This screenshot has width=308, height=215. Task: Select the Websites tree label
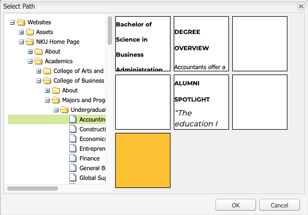tap(40, 22)
